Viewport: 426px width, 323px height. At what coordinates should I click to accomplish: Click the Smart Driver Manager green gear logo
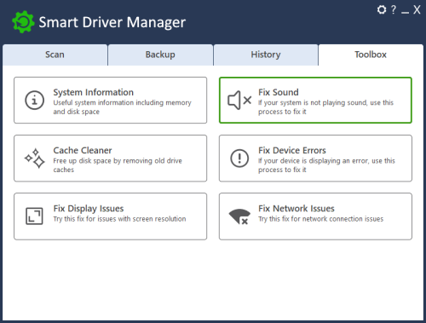(x=23, y=22)
